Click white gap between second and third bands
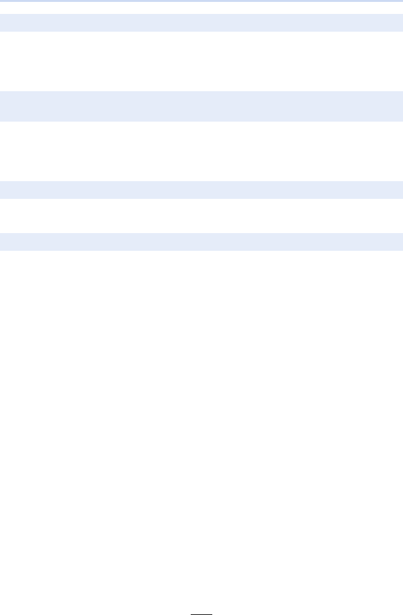403x615 pixels. (201, 151)
